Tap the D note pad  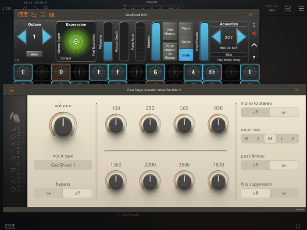click(61, 72)
